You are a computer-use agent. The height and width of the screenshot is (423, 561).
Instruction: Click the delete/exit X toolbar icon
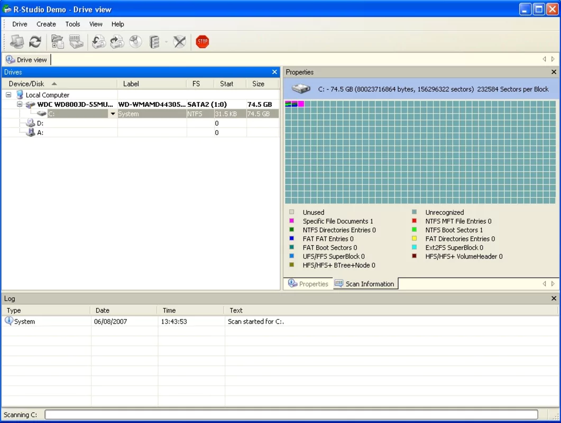[179, 41]
